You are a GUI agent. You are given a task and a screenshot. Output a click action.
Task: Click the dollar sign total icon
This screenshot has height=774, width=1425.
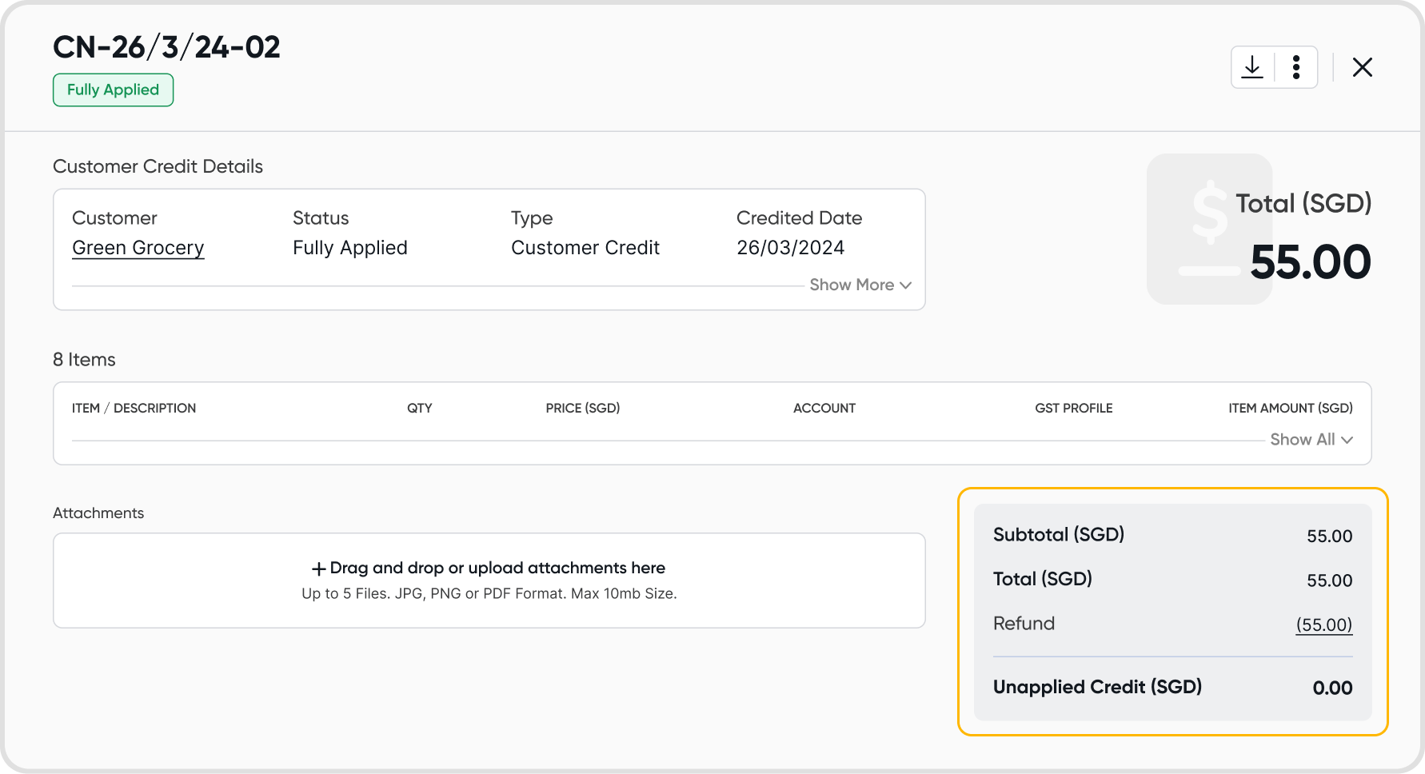point(1209,229)
